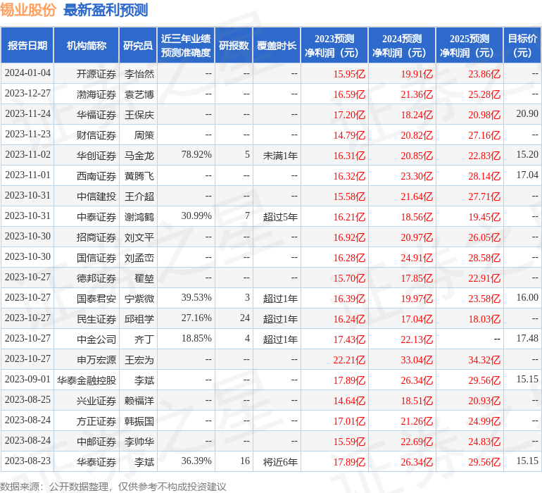
Task: Select institution 华泰金融控股
Action: click(x=87, y=380)
